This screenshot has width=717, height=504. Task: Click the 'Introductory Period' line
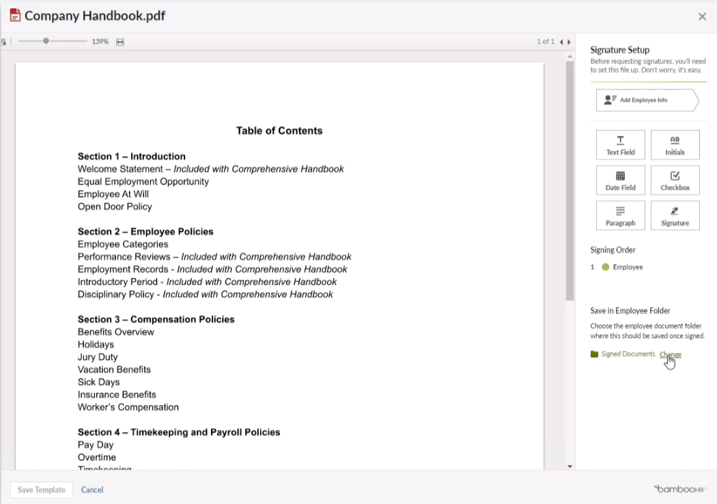207,282
